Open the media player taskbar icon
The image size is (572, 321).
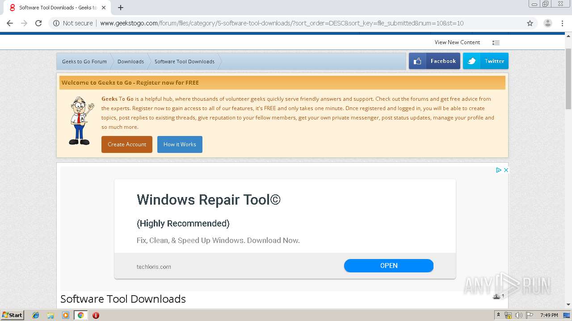(66, 315)
